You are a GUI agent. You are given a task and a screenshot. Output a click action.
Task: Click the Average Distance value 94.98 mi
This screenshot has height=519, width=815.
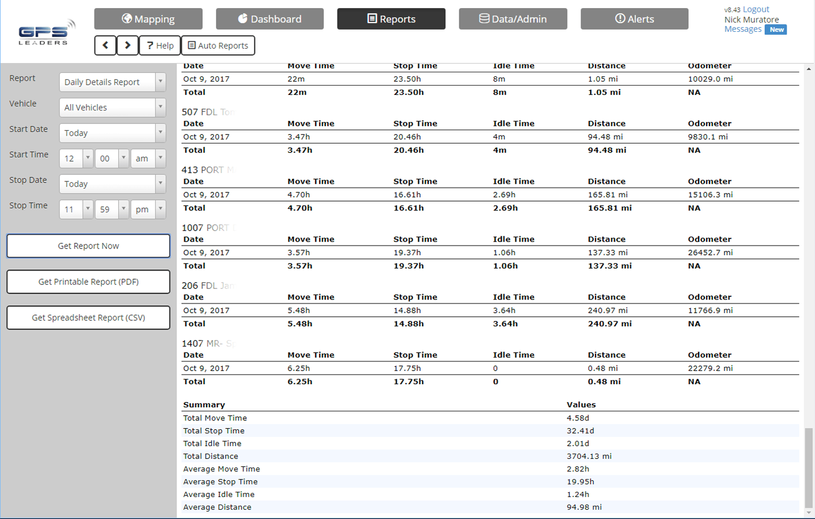coord(584,507)
